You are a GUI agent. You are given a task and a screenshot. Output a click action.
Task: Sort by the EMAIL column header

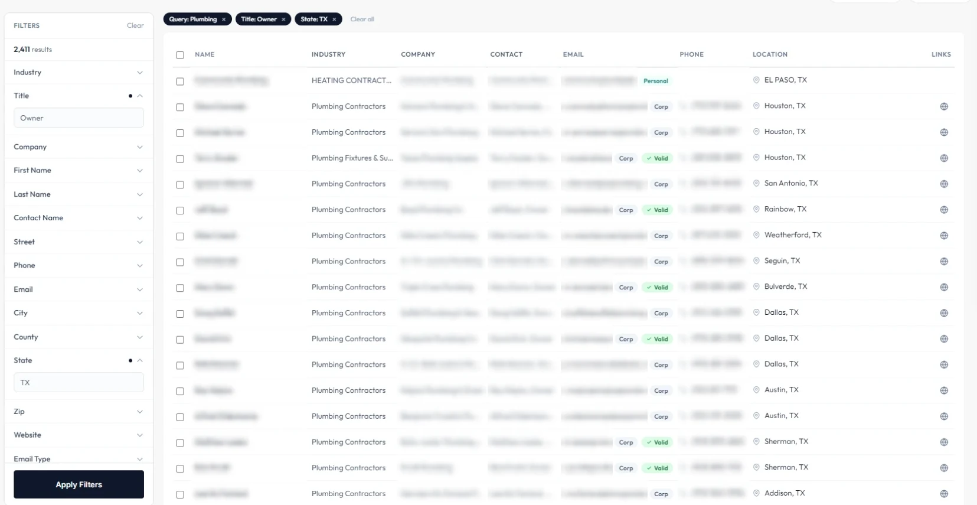click(x=573, y=54)
